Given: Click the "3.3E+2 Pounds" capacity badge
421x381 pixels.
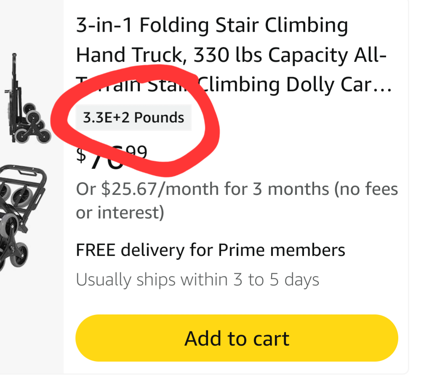Looking at the screenshot, I should 133,117.
